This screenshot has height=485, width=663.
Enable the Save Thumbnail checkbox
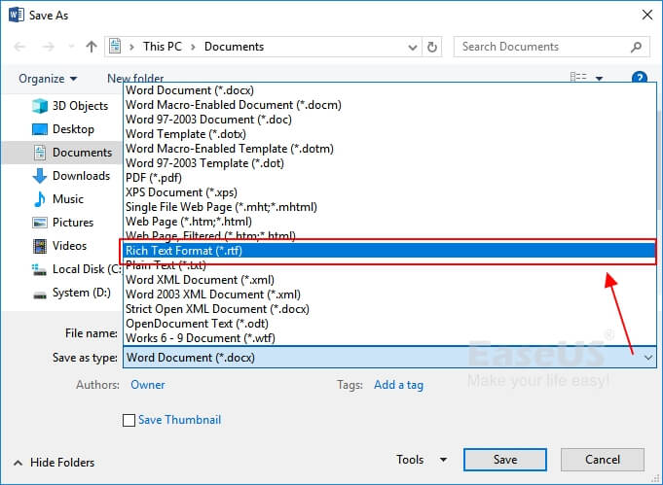coord(129,420)
